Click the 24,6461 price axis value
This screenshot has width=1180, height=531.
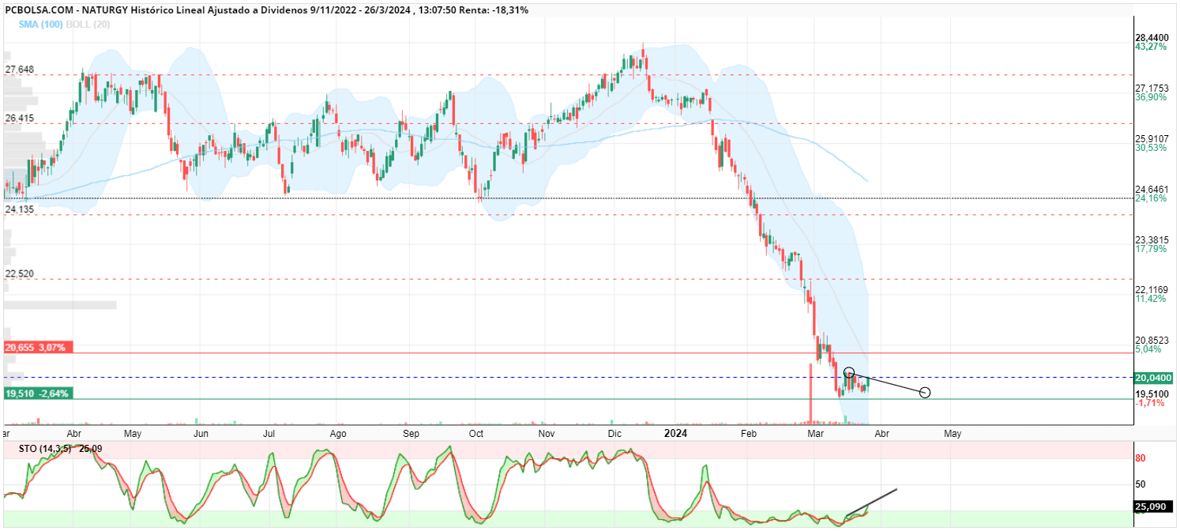click(1152, 189)
